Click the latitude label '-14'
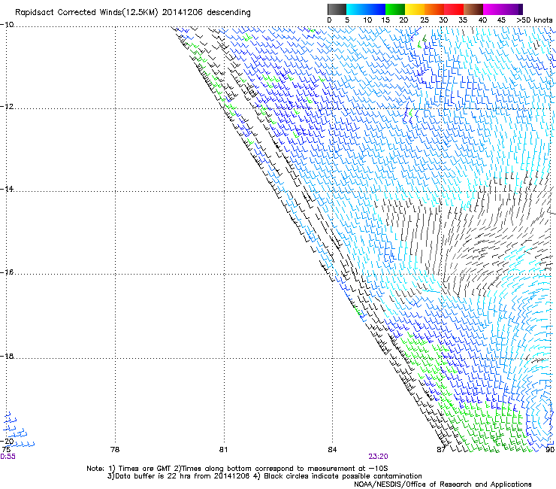556x489 pixels. point(7,189)
